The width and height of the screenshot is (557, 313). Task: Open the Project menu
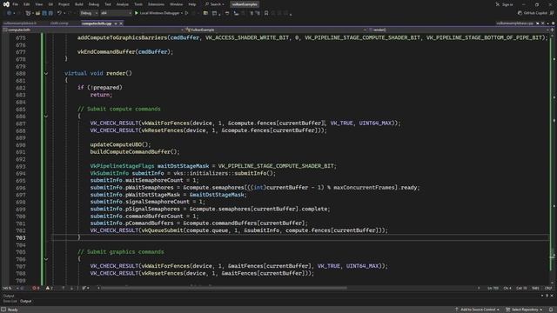(64, 4)
